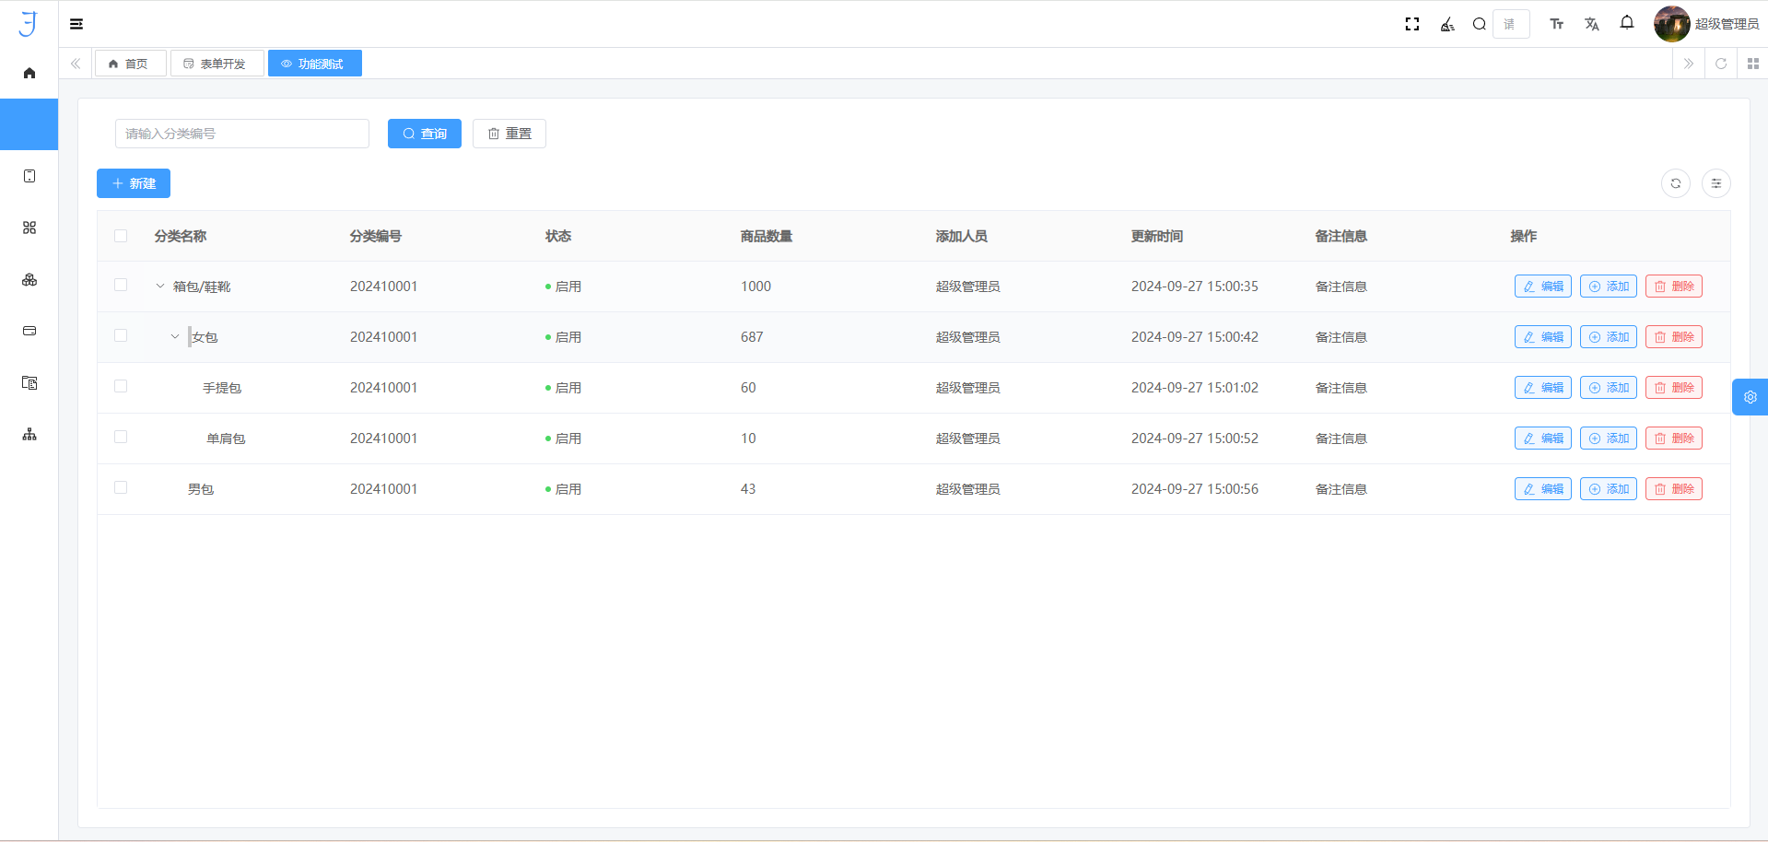The height and width of the screenshot is (842, 1768).
Task: Delete the 单肩包 row
Action: click(1673, 439)
